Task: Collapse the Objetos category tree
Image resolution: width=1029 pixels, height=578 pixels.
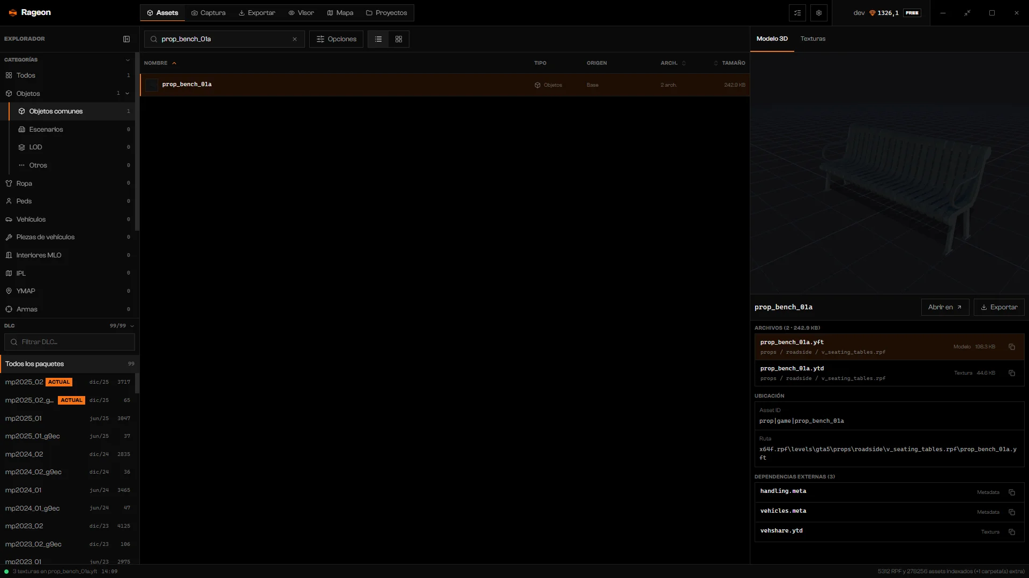Action: (x=128, y=94)
